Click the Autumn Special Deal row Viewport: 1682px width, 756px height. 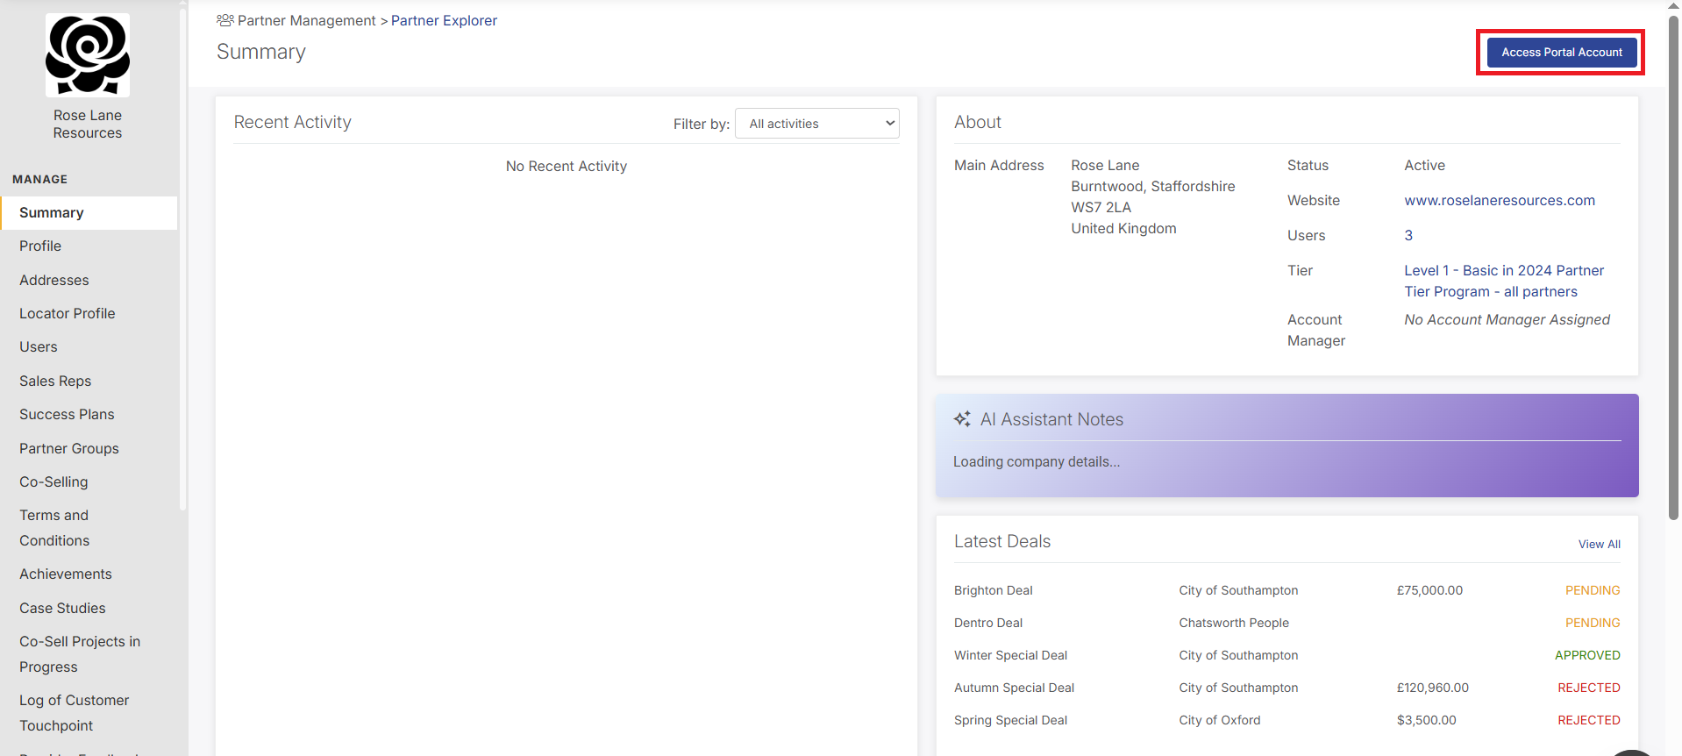[1014, 688]
